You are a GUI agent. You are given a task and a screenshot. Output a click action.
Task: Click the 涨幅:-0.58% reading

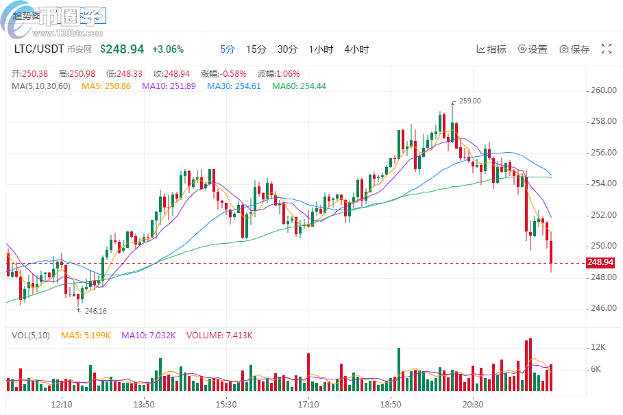(x=223, y=74)
